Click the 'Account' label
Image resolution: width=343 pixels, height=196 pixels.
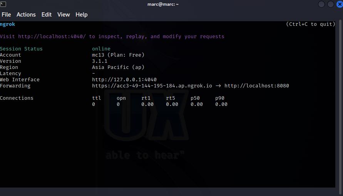pos(10,55)
